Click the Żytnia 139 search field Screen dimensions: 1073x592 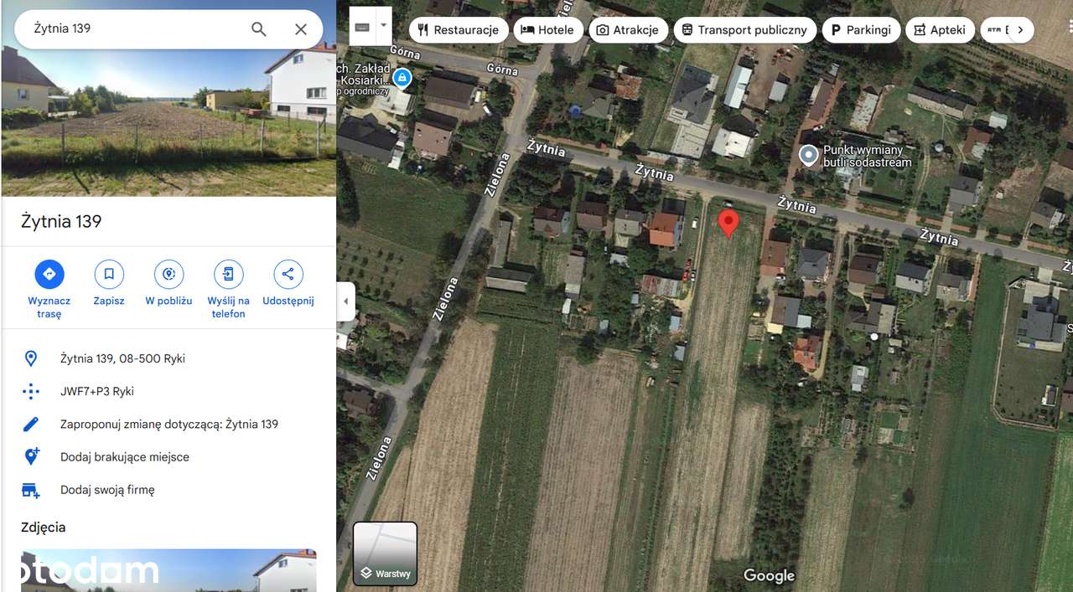click(x=134, y=28)
